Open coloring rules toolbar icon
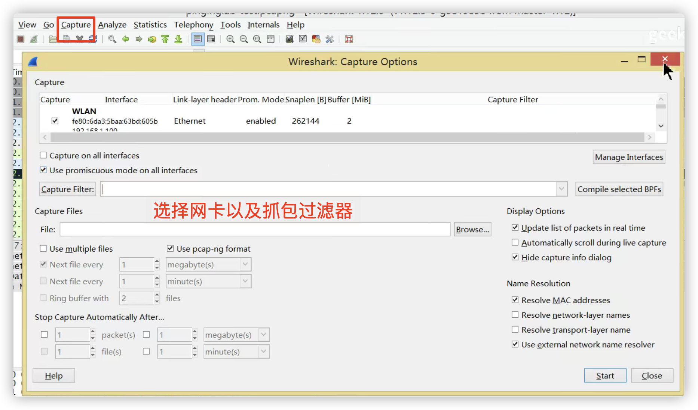The width and height of the screenshot is (698, 410). click(x=316, y=39)
